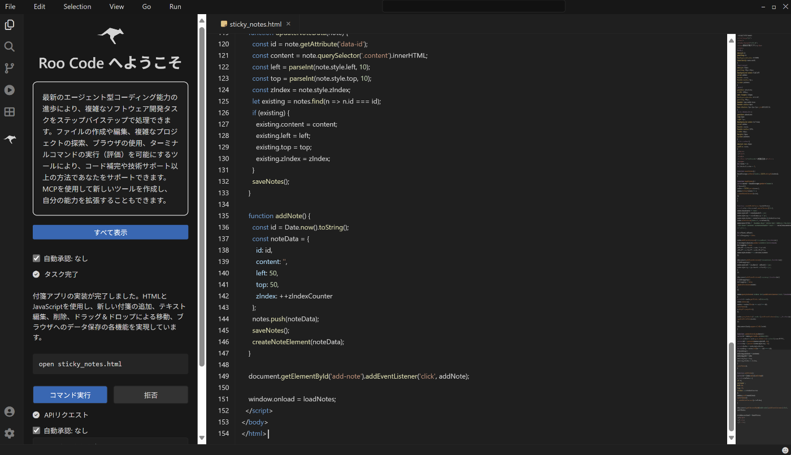Toggle the lower 自動承認: なし checkbox
791x455 pixels.
click(x=36, y=431)
